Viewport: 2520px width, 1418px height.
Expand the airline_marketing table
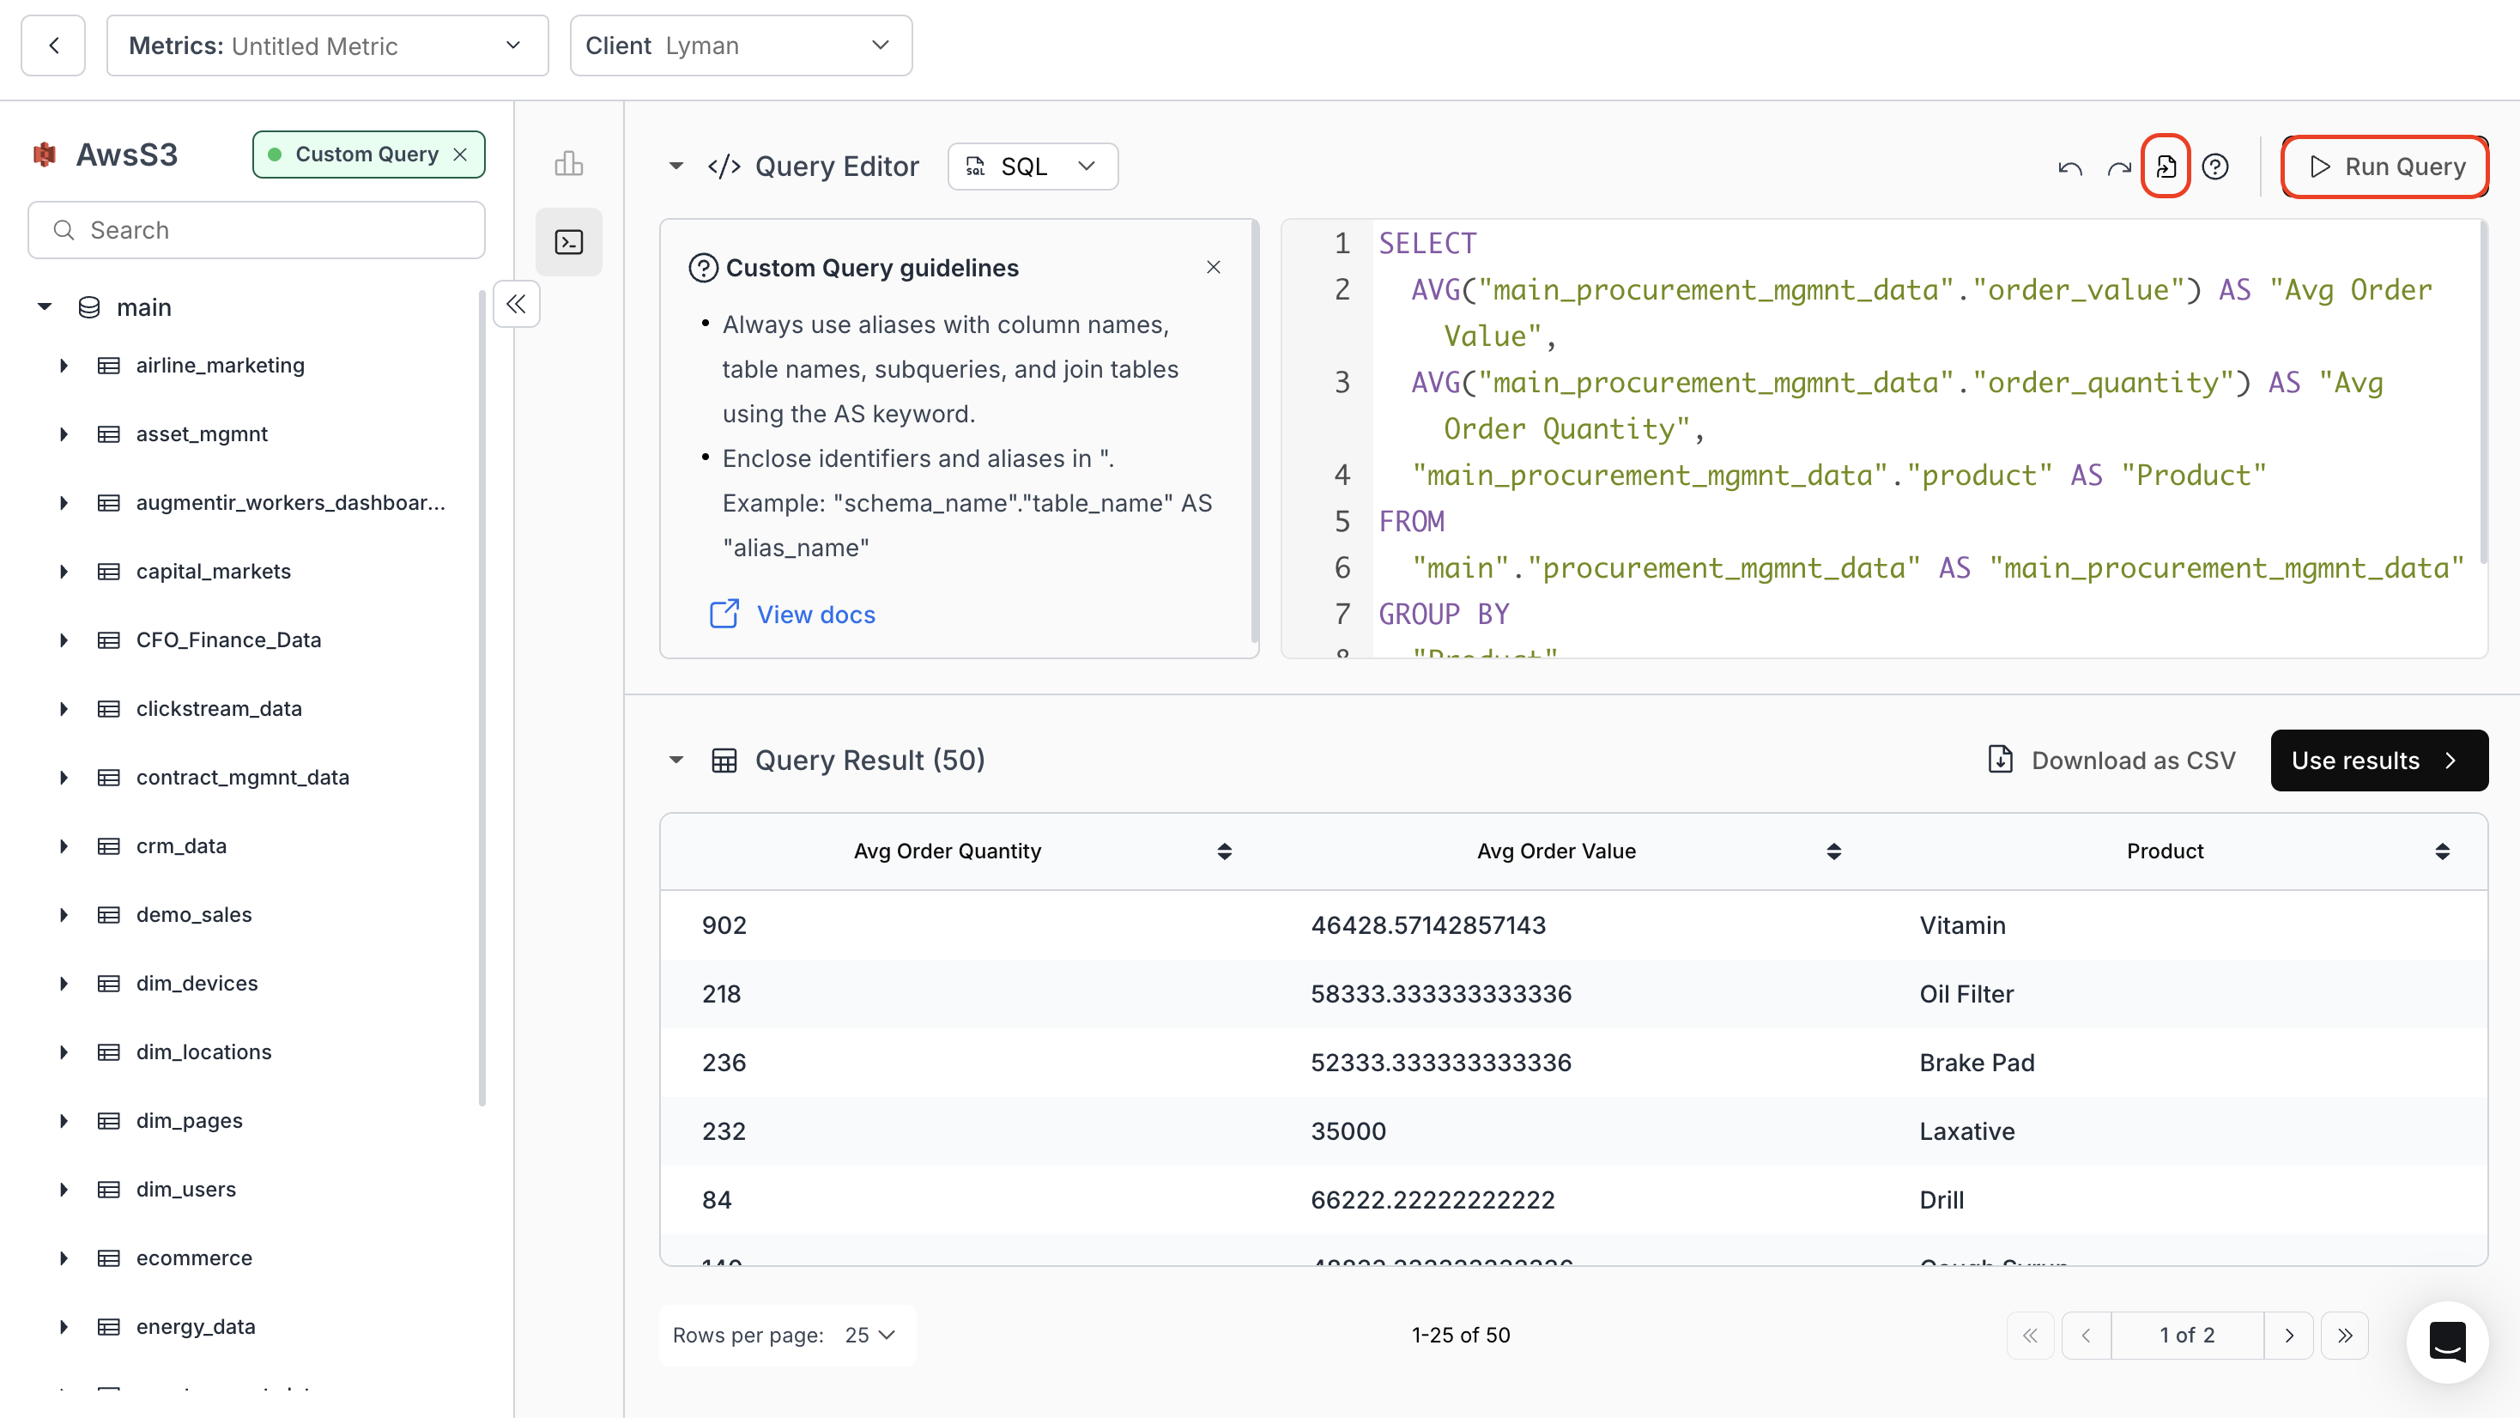(x=64, y=365)
